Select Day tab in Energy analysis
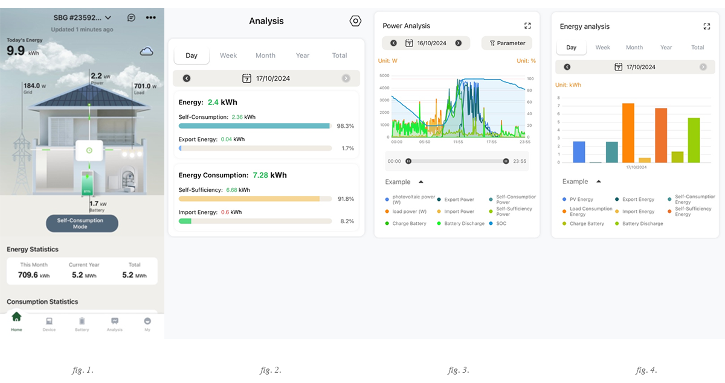The width and height of the screenshot is (725, 383). click(x=572, y=48)
